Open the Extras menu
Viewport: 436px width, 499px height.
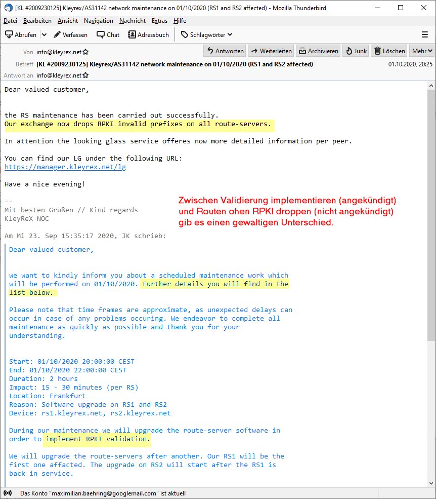coord(159,21)
